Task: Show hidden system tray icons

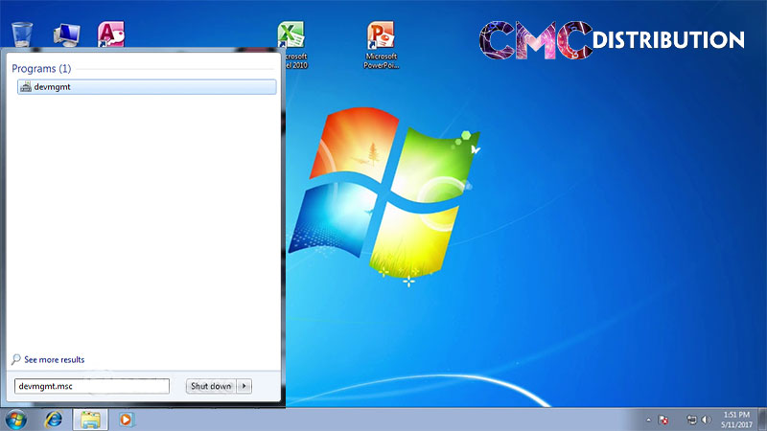Action: 647,420
